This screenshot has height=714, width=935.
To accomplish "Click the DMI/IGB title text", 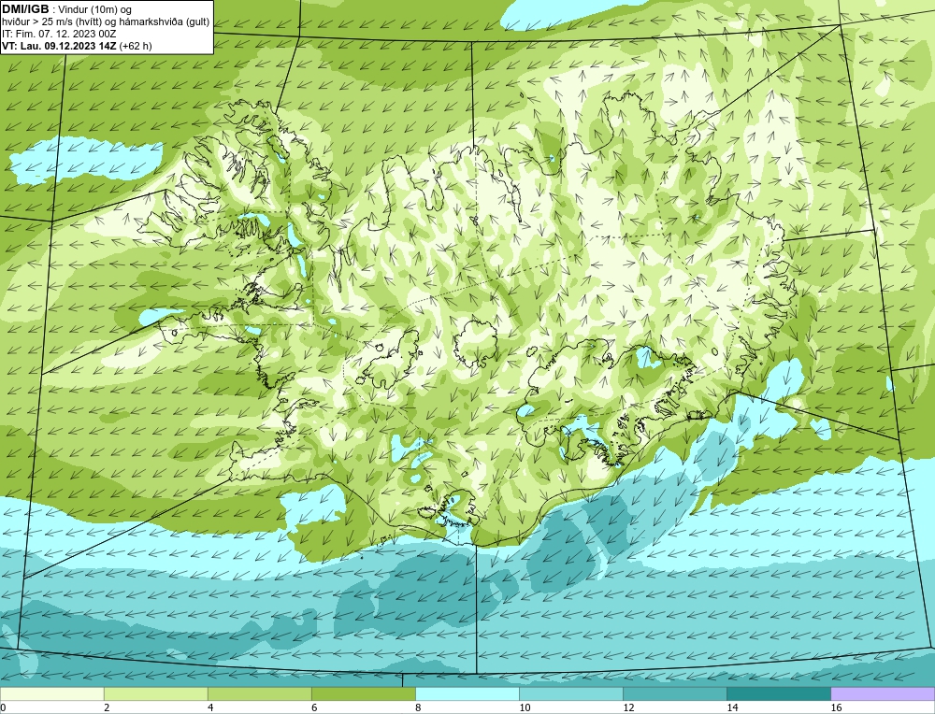I will tap(25, 9).
